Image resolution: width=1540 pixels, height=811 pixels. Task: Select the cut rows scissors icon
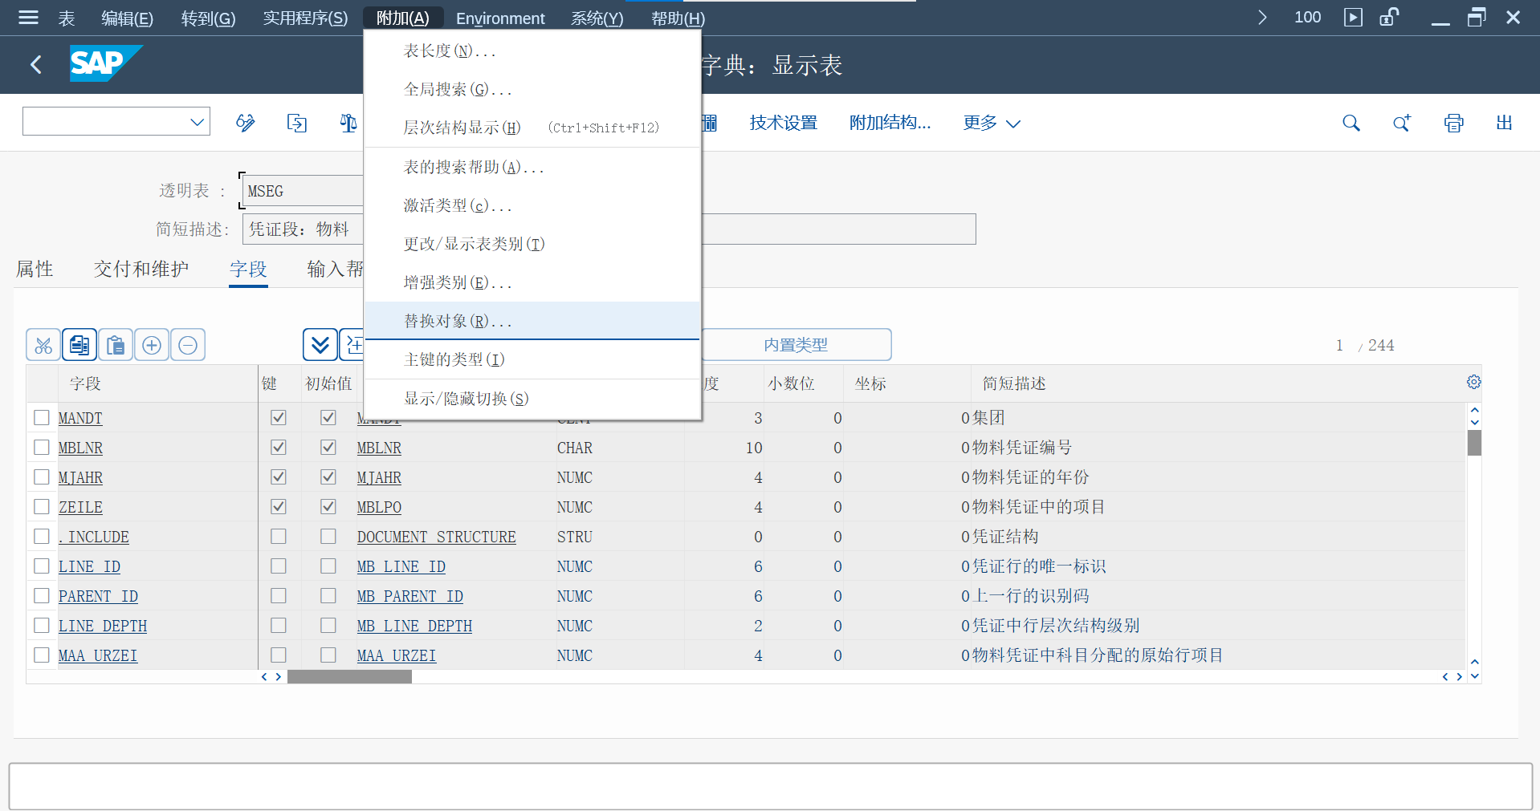[x=43, y=344]
